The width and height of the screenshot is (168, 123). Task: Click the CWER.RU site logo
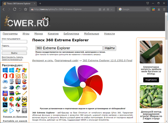pos(27,22)
